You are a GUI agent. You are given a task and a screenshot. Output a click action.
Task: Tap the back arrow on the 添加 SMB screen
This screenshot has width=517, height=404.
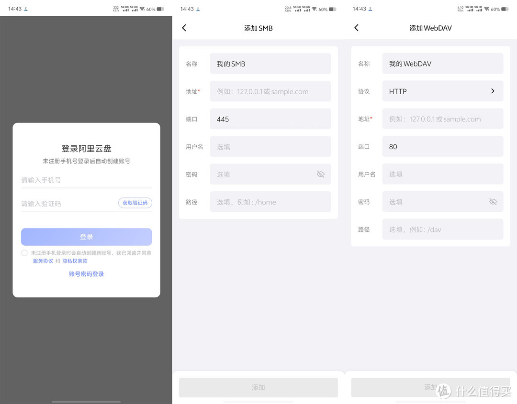click(x=184, y=28)
